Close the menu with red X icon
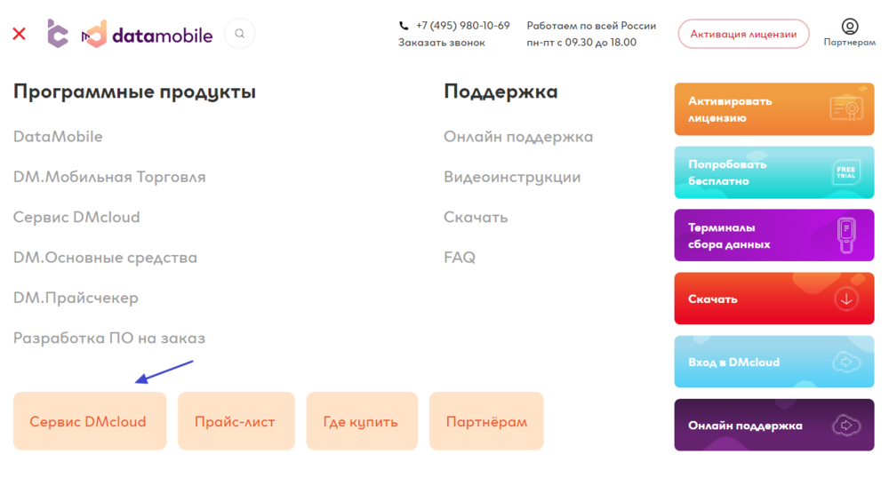 pyautogui.click(x=20, y=34)
